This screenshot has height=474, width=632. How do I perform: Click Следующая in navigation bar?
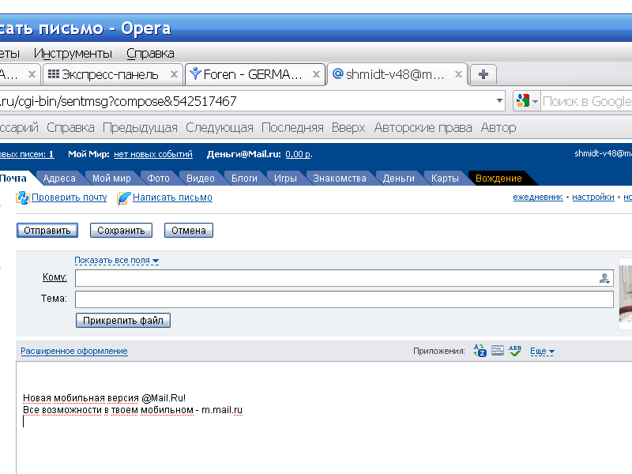[220, 127]
